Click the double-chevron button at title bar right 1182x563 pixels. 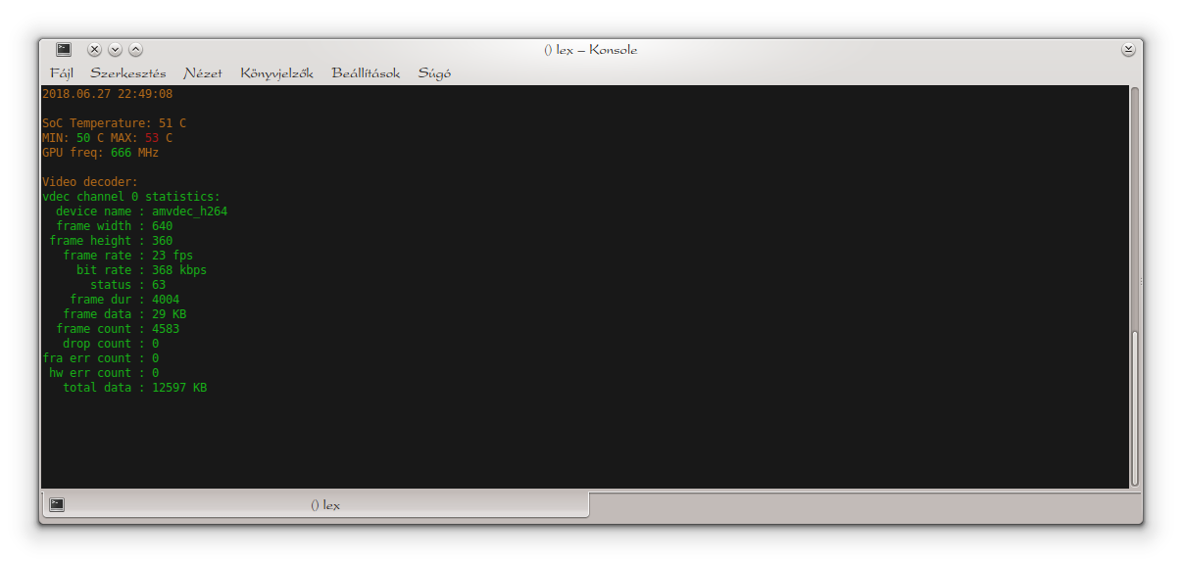pos(1128,49)
